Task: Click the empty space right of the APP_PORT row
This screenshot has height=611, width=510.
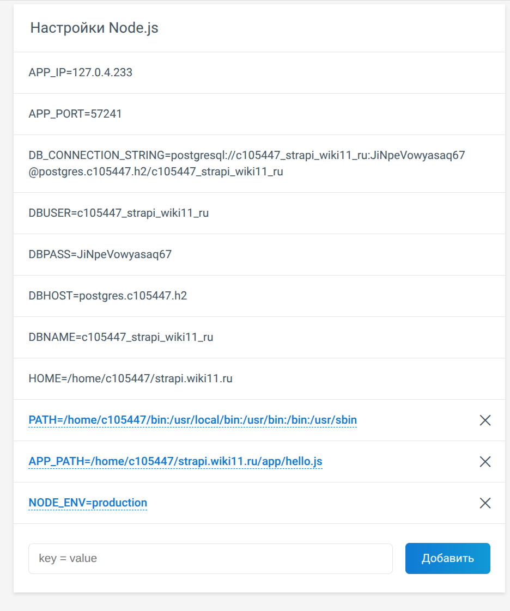Action: click(x=312, y=114)
